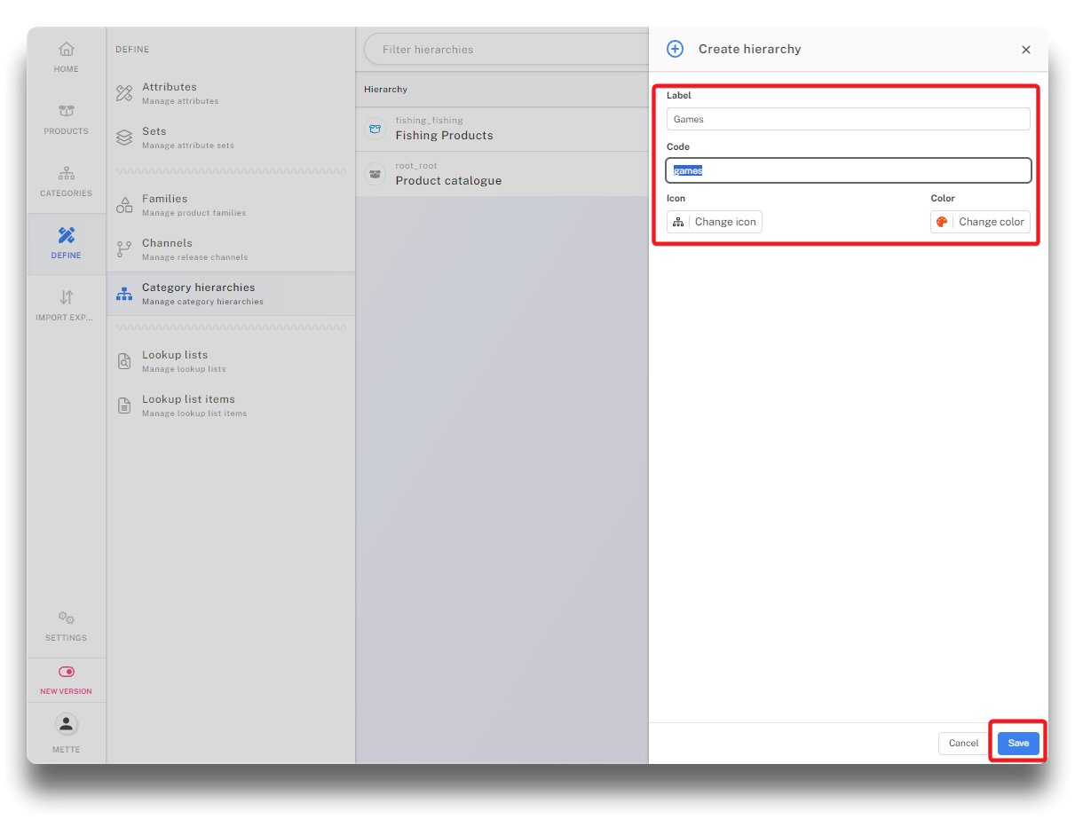Toggle the New Version switch

(66, 673)
